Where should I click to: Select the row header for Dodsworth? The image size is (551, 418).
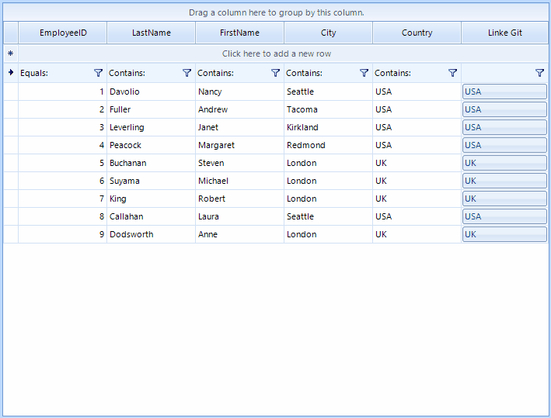[11, 234]
